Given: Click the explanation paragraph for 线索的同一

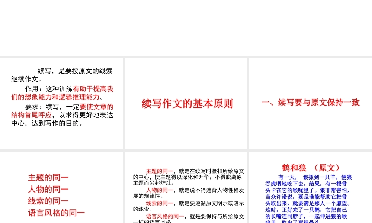Looking at the screenshot, I should (186, 205).
